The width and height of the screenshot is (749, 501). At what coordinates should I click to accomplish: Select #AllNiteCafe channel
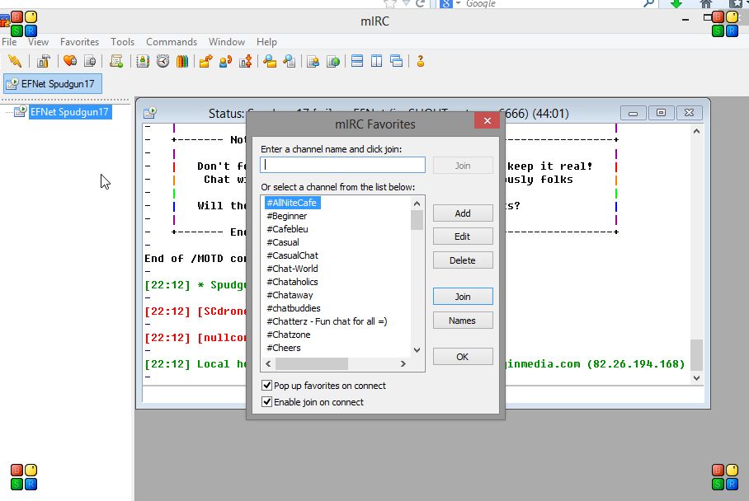pos(292,203)
